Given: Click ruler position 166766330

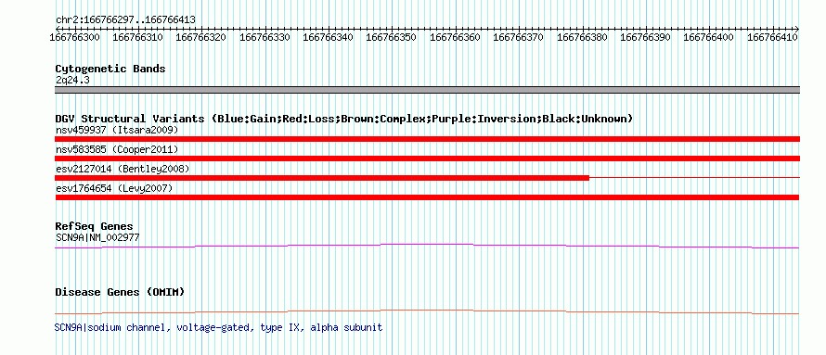Looking at the screenshot, I should (x=265, y=37).
